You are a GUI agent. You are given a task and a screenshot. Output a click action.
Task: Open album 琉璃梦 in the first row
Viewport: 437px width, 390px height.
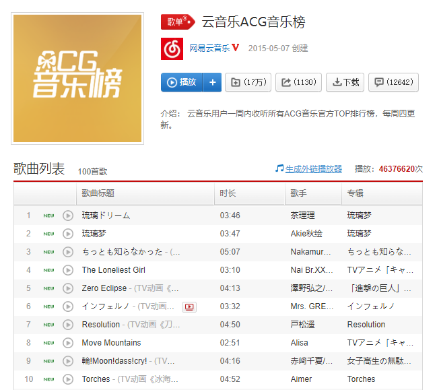click(359, 216)
